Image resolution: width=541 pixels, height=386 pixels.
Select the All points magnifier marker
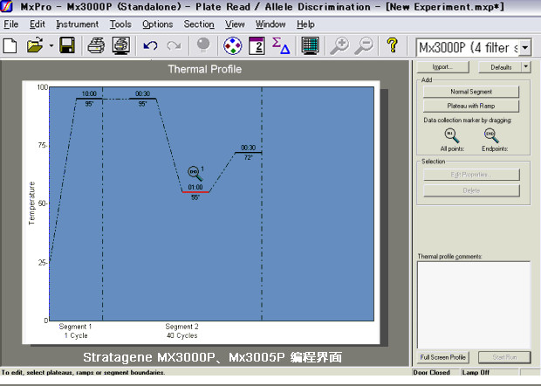pyautogui.click(x=451, y=134)
